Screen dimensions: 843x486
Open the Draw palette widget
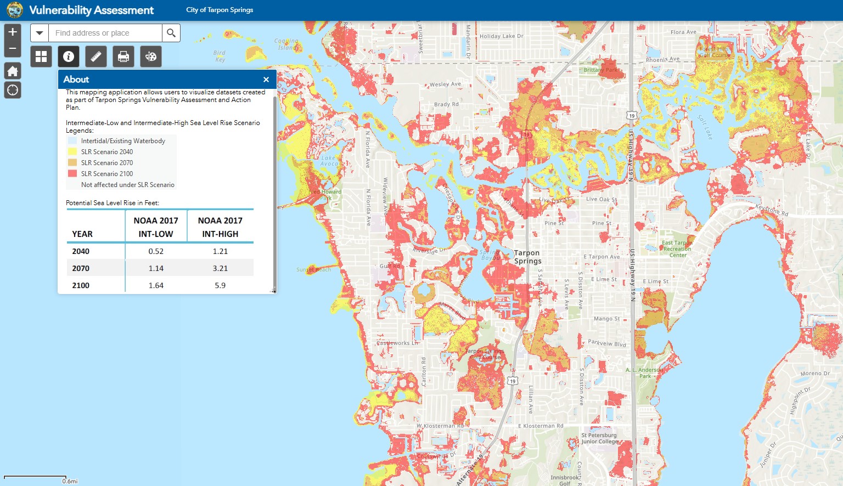click(151, 56)
